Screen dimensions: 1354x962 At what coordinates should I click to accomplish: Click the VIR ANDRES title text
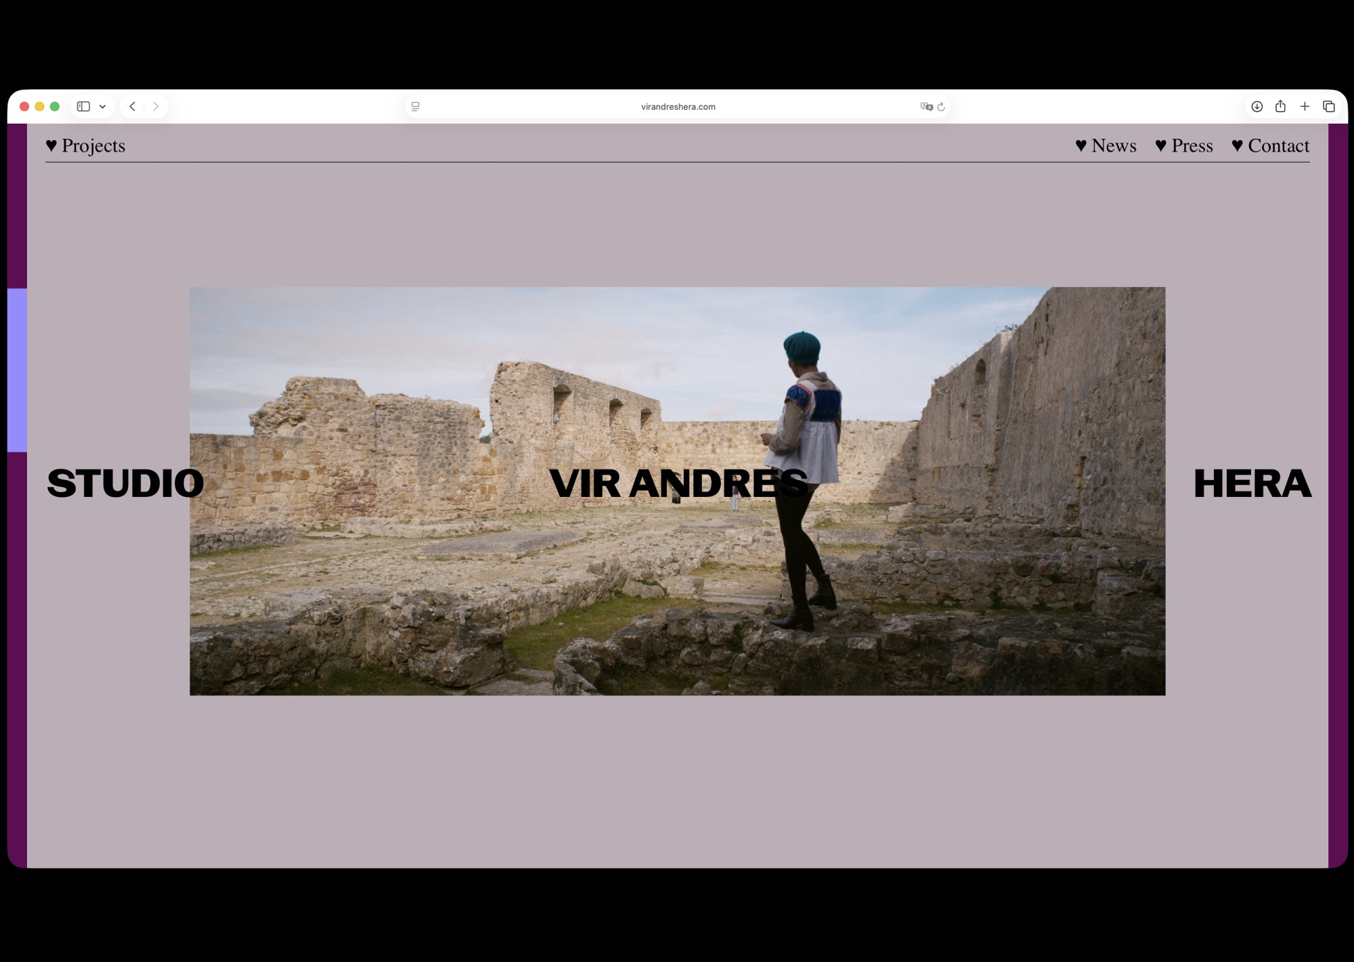pos(678,483)
